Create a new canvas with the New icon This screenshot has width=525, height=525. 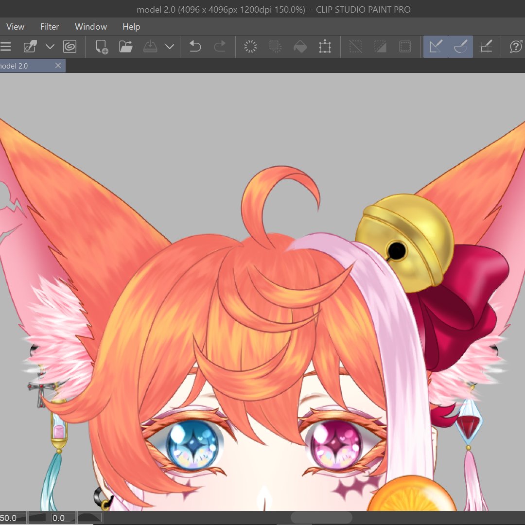click(x=102, y=46)
